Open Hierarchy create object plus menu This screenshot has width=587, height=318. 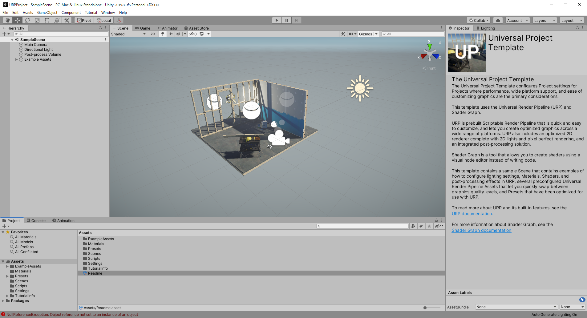coord(6,34)
